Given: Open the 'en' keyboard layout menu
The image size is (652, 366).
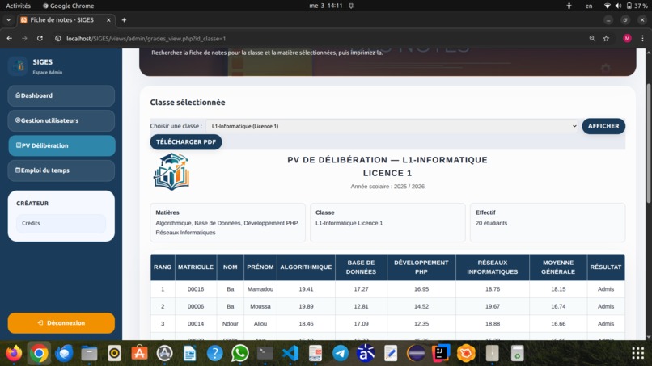Looking at the screenshot, I should point(589,6).
